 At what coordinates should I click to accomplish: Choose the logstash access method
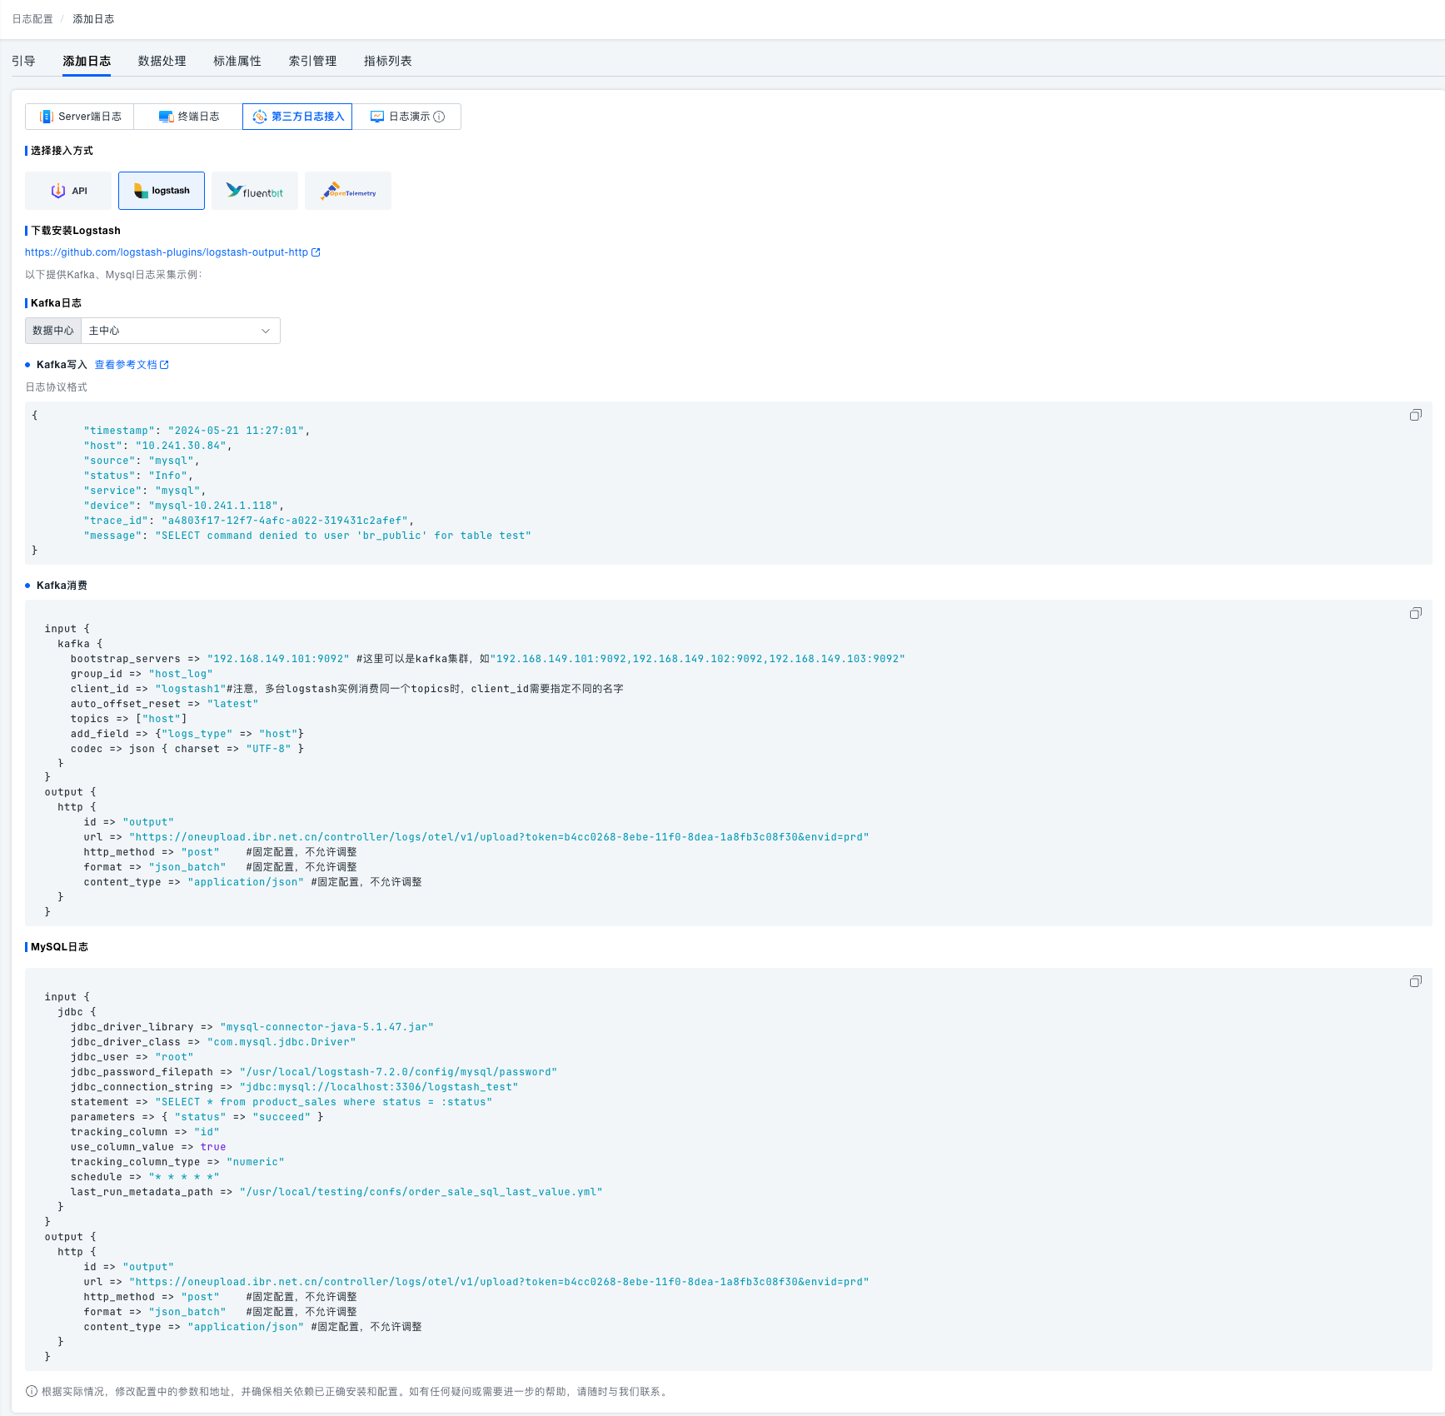162,191
